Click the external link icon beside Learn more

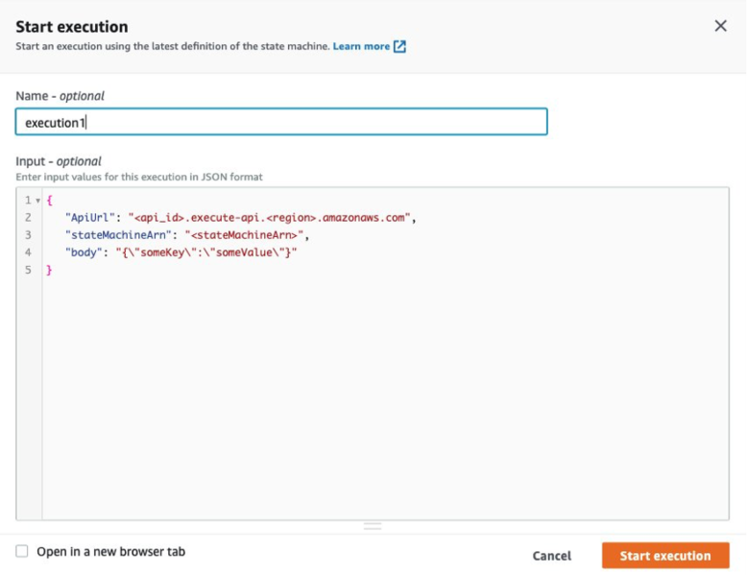400,46
